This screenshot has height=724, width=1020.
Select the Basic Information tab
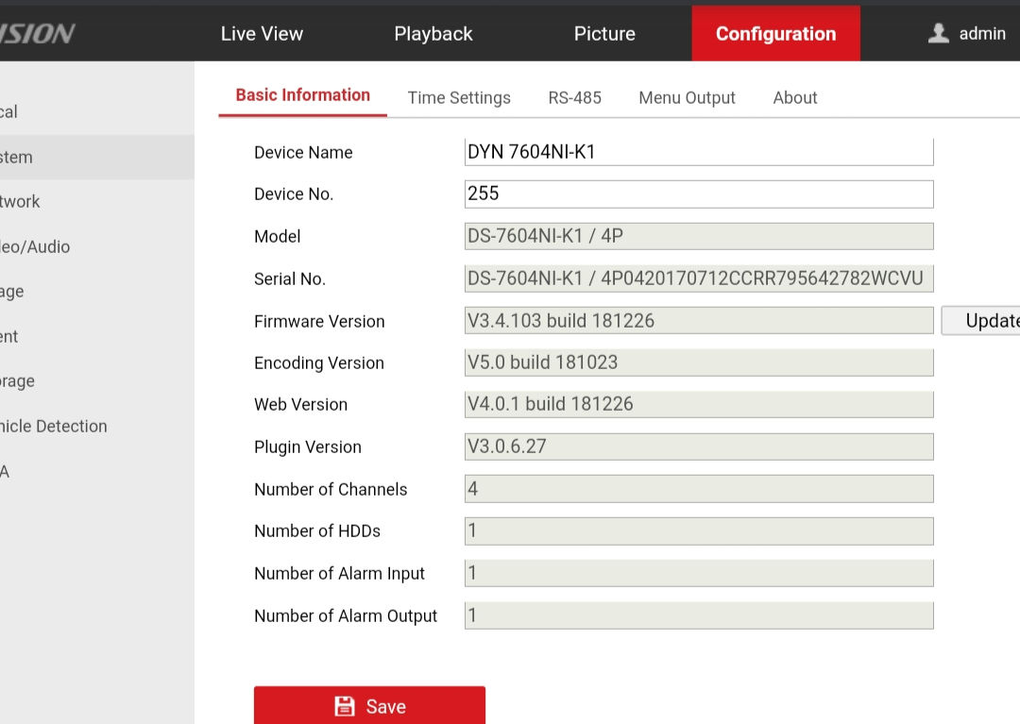302,95
